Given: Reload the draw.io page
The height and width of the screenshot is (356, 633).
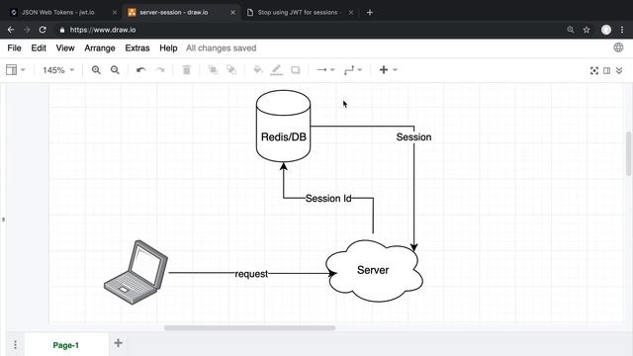Looking at the screenshot, I should coord(43,30).
